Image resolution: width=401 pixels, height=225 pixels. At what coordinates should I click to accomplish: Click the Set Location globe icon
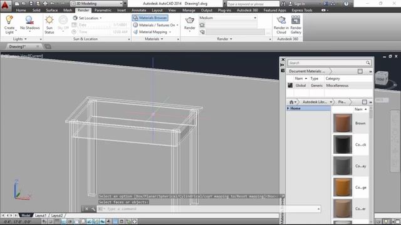[75, 18]
